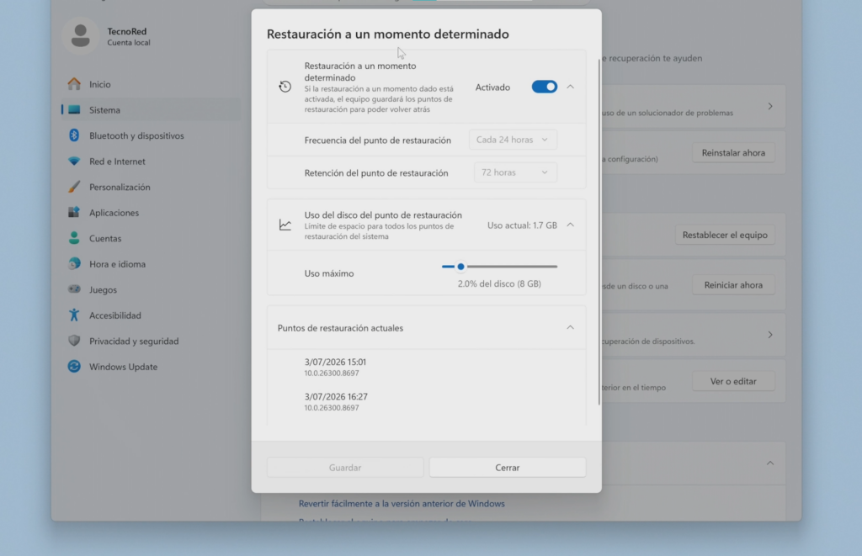This screenshot has width=862, height=556.
Task: Open Hora e idioma in the sidebar
Action: (x=152, y=264)
